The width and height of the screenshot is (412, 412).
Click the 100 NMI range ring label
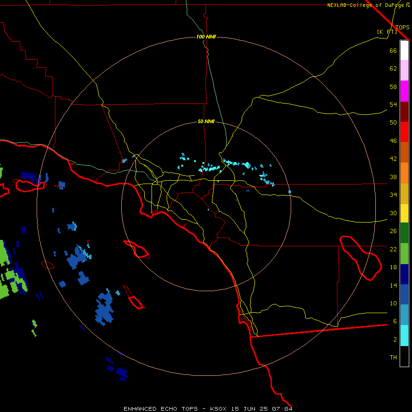pyautogui.click(x=206, y=37)
